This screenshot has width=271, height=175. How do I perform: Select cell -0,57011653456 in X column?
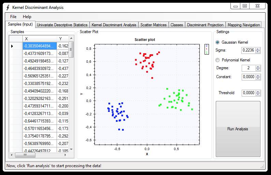pyautogui.click(x=40, y=129)
